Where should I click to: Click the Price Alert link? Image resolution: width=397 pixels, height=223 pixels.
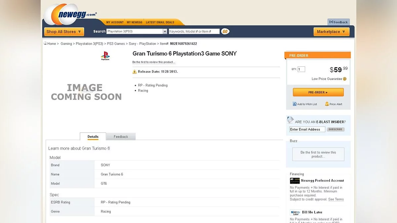click(336, 104)
